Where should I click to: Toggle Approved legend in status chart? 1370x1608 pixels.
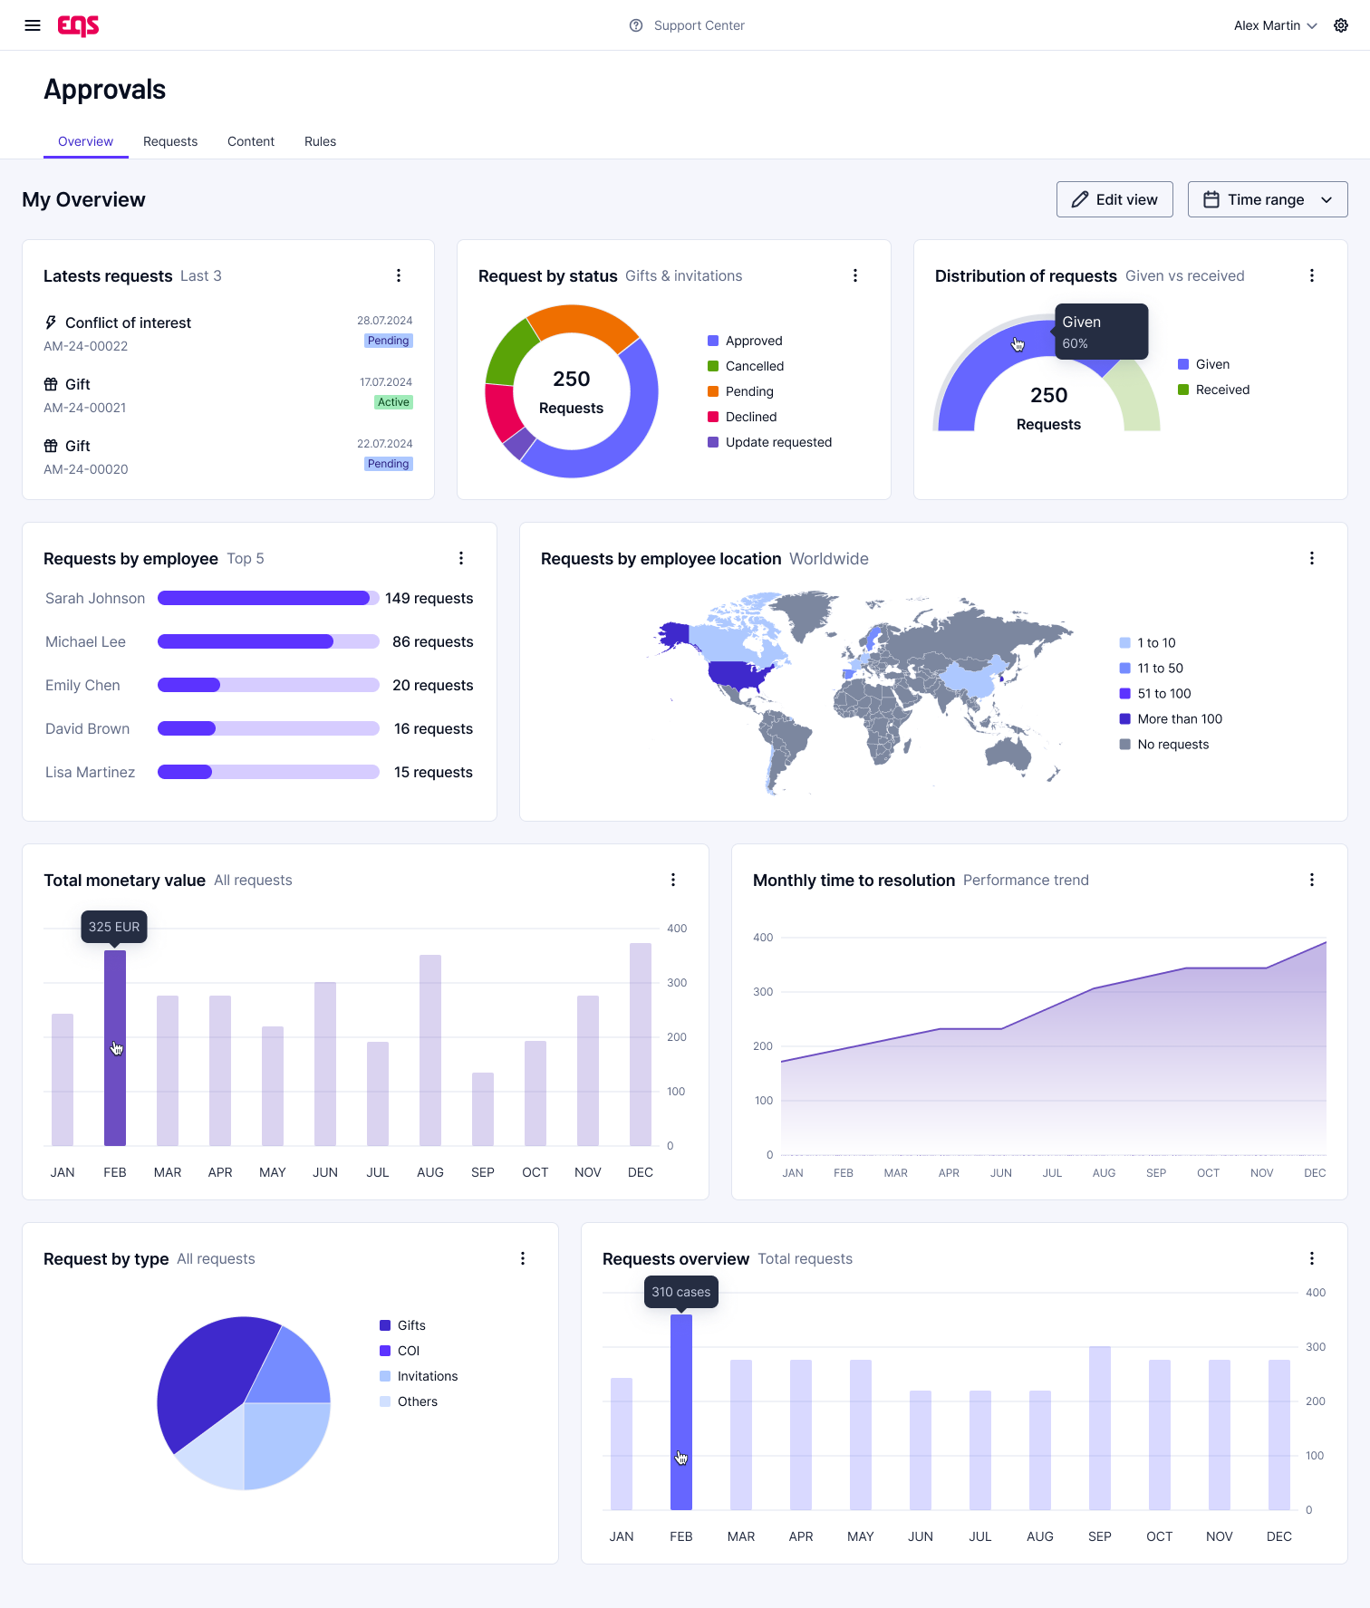pyautogui.click(x=745, y=341)
